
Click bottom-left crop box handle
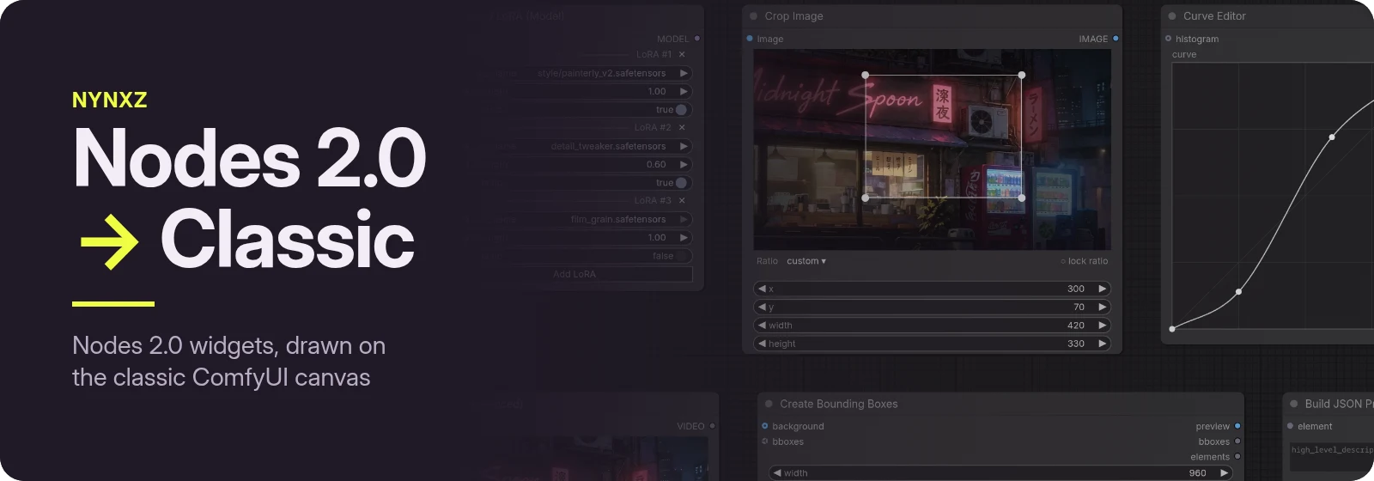coord(865,198)
